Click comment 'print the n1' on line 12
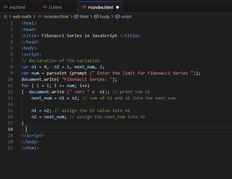232x179 pixels. 135,92
